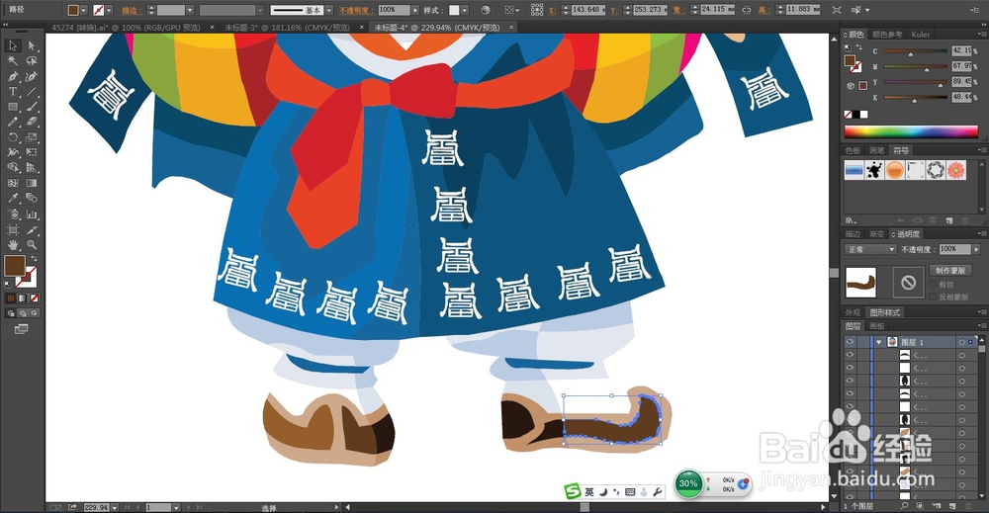Open the opacity arrow in transparency panel
The image size is (989, 513).
point(976,249)
